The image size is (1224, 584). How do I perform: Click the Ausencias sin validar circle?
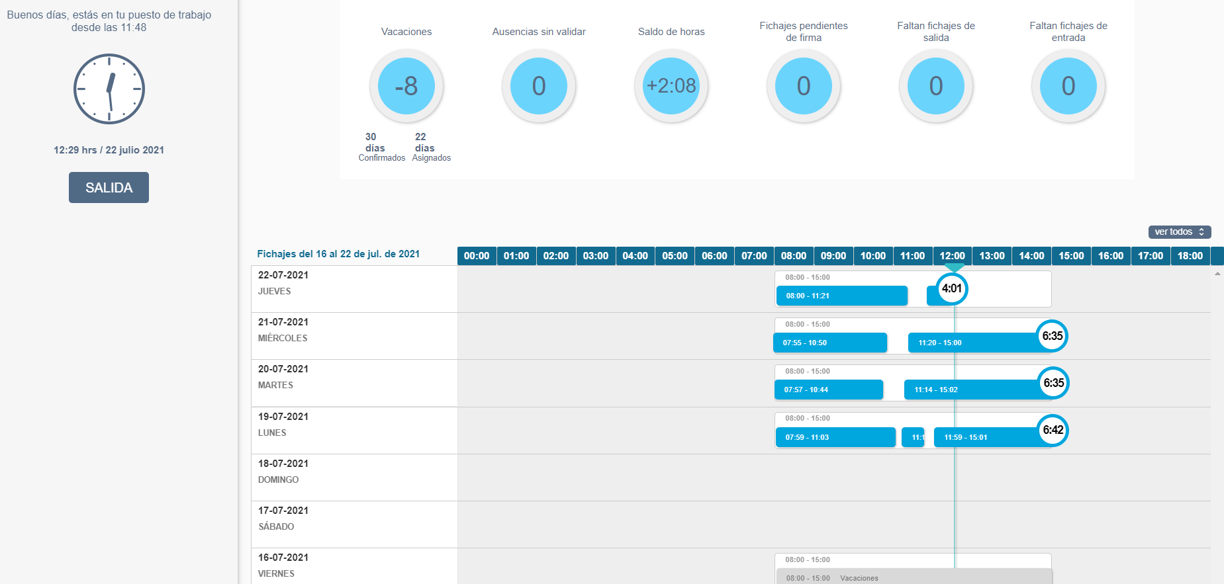[539, 86]
